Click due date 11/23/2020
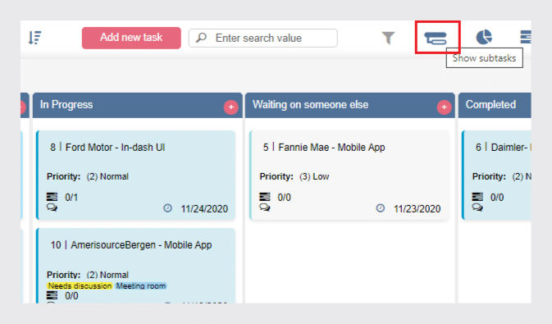552x324 pixels. pos(417,209)
